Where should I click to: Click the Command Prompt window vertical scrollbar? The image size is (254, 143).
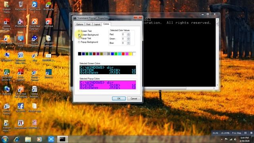[217, 53]
